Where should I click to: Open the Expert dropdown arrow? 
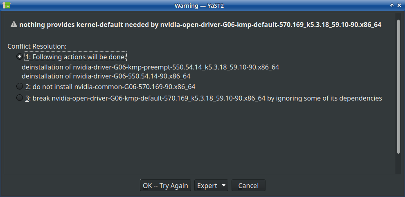[x=223, y=186]
